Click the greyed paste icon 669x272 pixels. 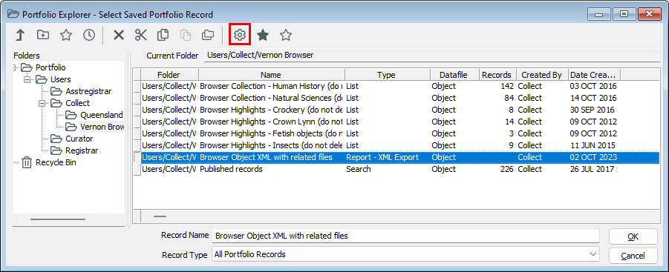(185, 36)
